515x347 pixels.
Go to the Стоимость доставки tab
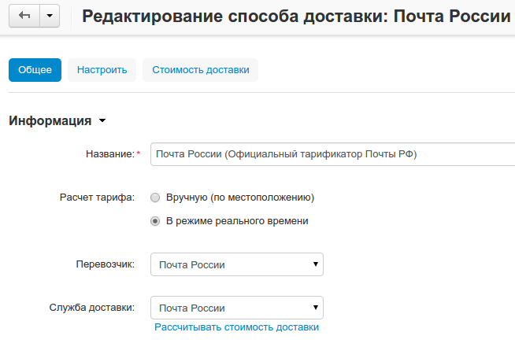point(200,69)
